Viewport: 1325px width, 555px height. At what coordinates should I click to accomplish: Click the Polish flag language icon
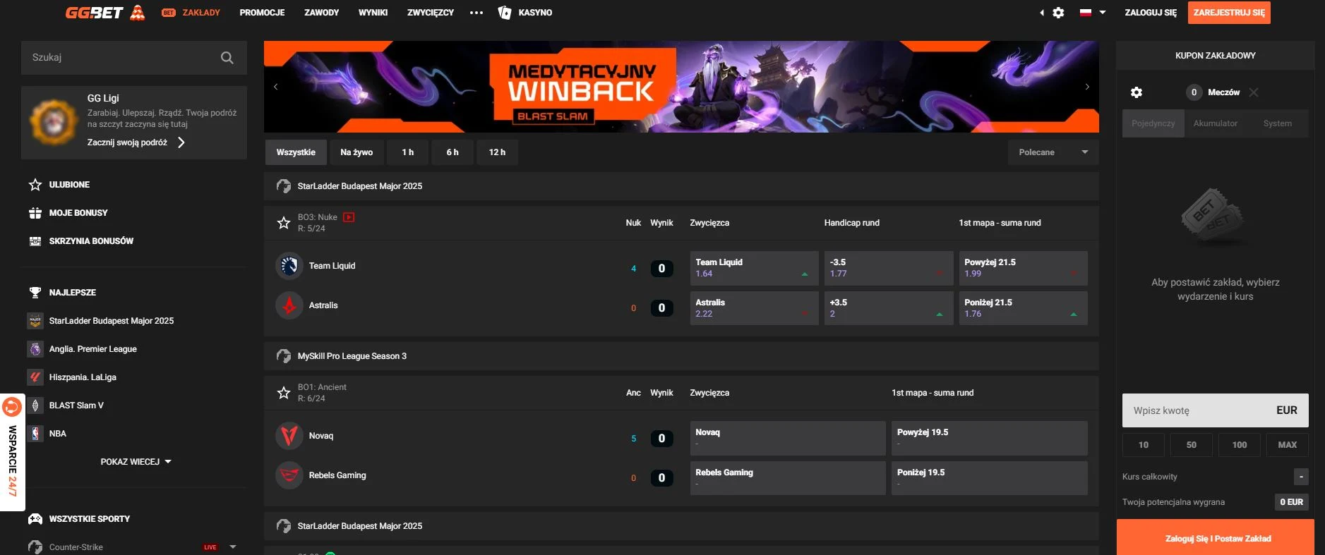click(1086, 13)
